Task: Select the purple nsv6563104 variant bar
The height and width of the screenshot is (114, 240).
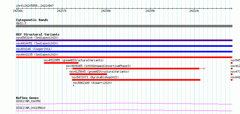Action: pyautogui.click(x=124, y=40)
